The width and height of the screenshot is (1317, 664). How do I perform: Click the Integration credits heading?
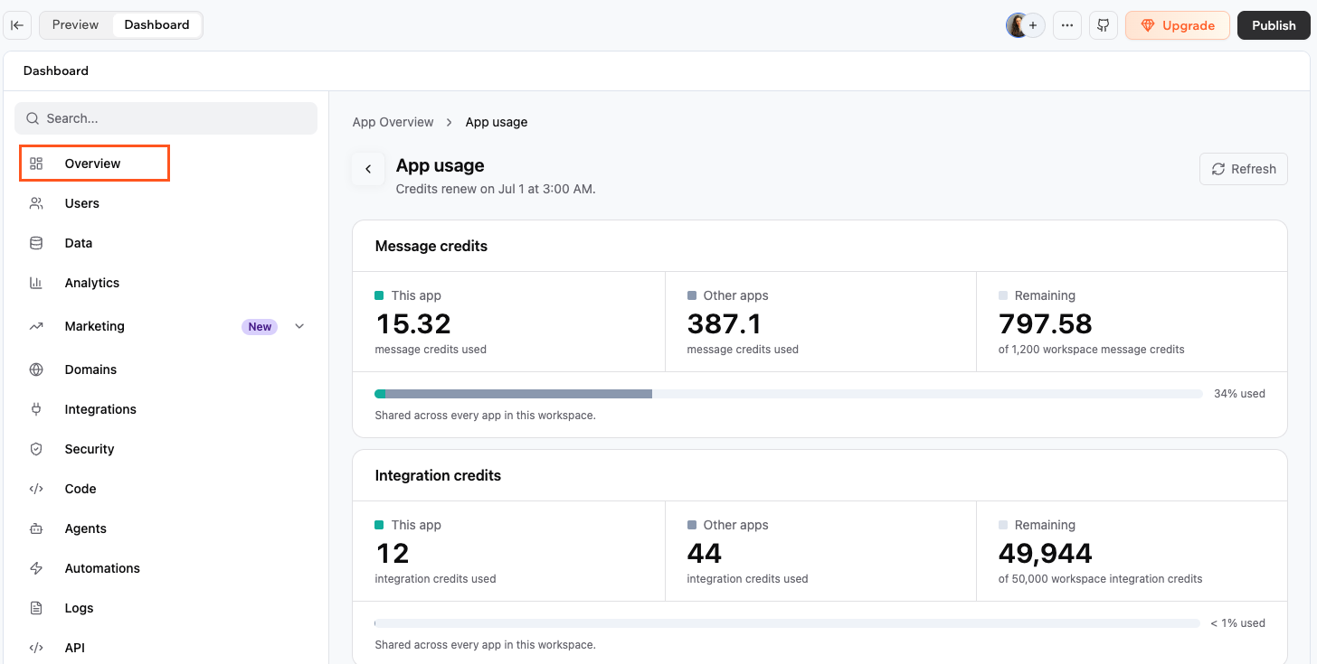[438, 475]
